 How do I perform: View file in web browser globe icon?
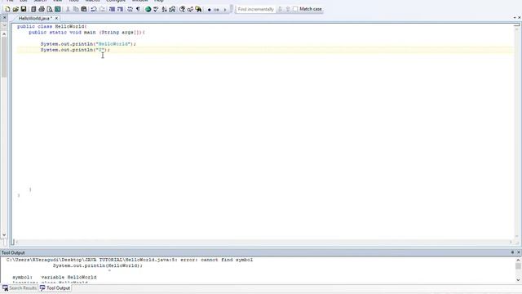click(x=148, y=9)
